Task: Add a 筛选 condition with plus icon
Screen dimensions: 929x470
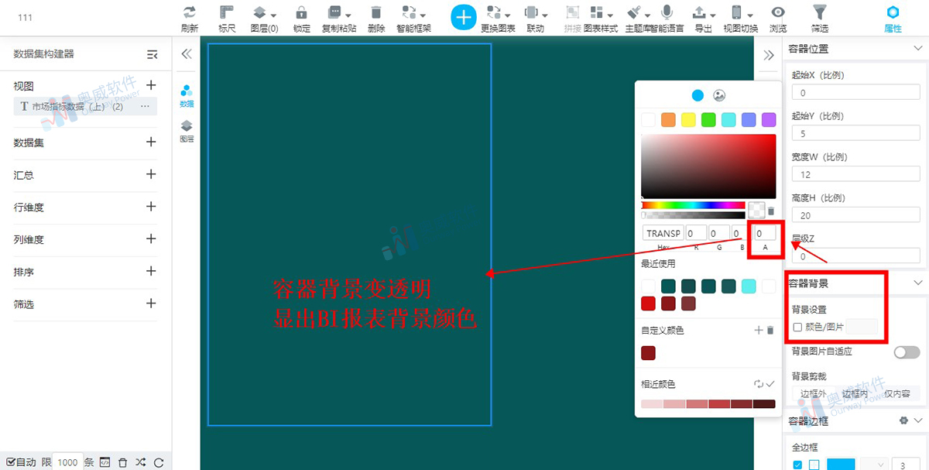Action: pyautogui.click(x=151, y=304)
